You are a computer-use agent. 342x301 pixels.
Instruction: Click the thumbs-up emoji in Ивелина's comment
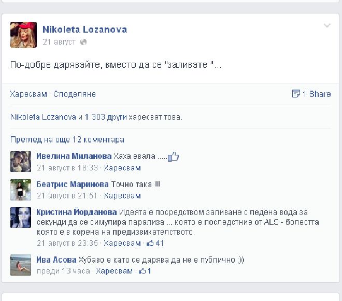[174, 156]
